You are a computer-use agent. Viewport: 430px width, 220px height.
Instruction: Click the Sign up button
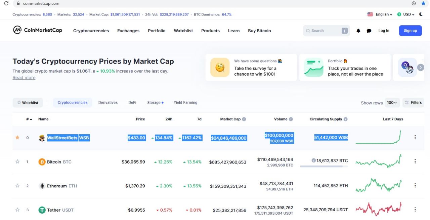(410, 31)
